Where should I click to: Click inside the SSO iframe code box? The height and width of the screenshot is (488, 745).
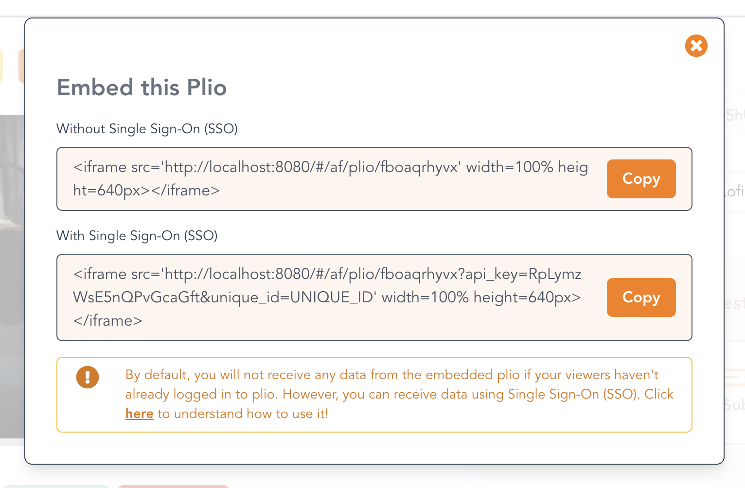click(331, 297)
